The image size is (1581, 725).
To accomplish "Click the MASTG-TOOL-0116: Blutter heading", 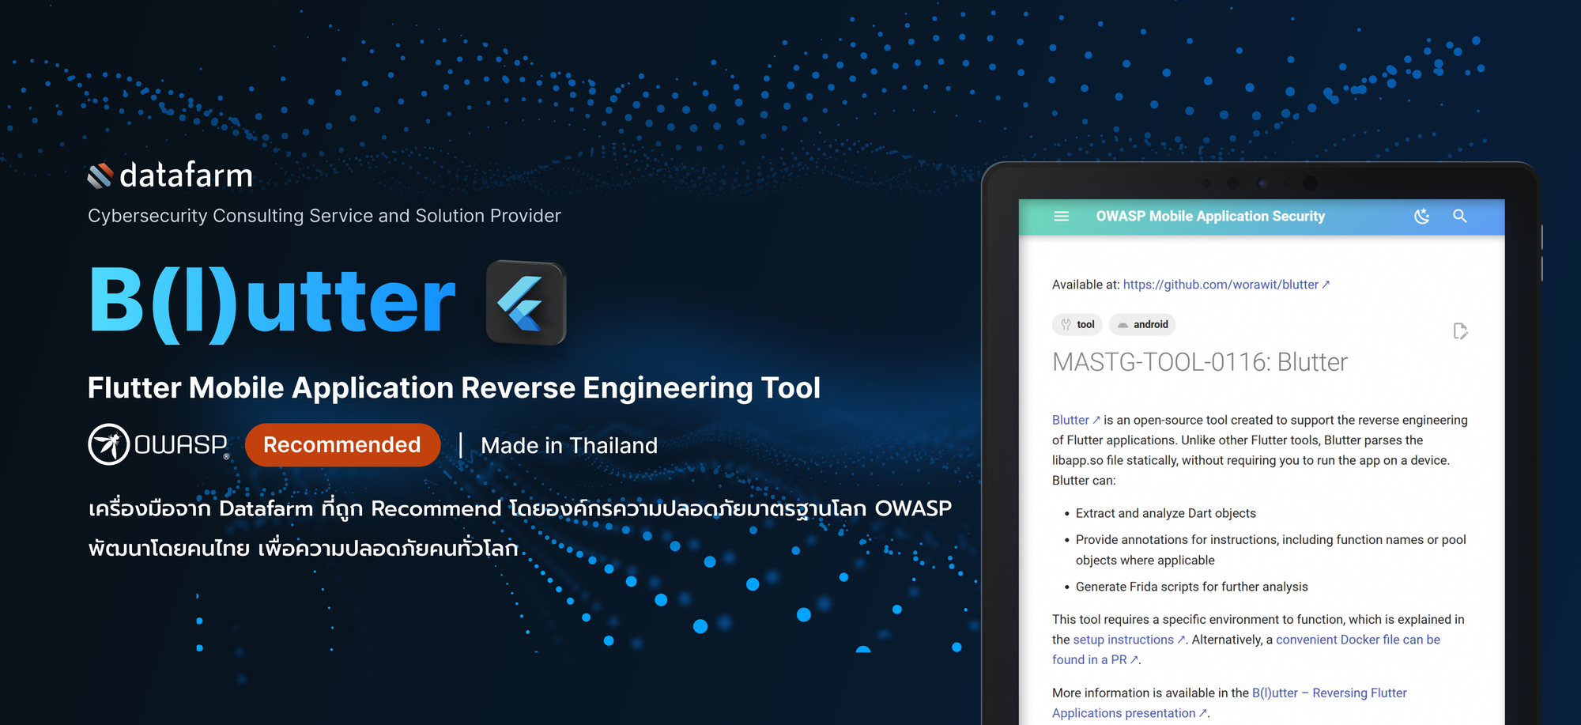I will pos(1200,362).
